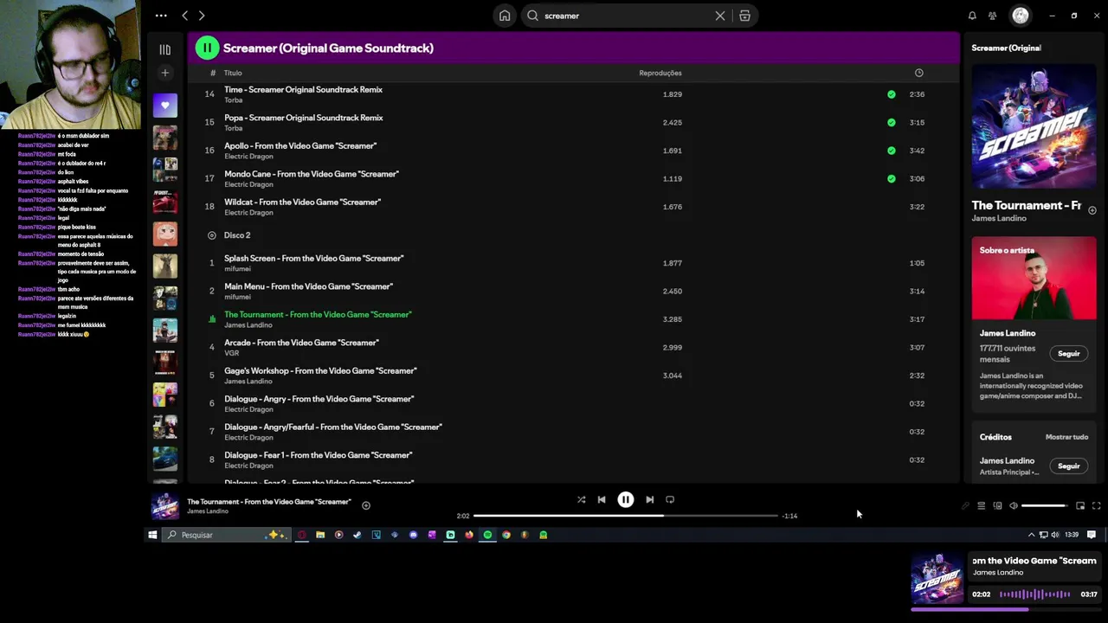The image size is (1108, 623).
Task: Pause playback in the bottom bar
Action: 625,499
